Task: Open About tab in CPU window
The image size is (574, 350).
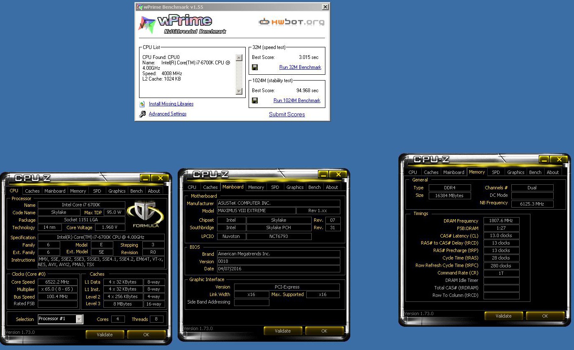Action: 154,191
